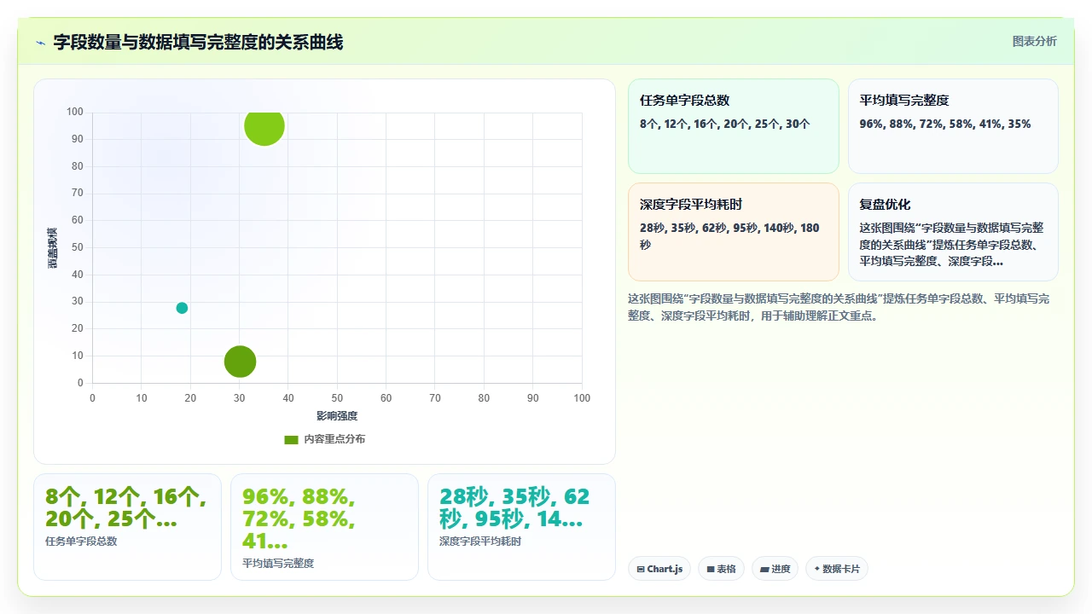Click the 图表分析 label in header
The width and height of the screenshot is (1092, 614).
tap(1034, 41)
